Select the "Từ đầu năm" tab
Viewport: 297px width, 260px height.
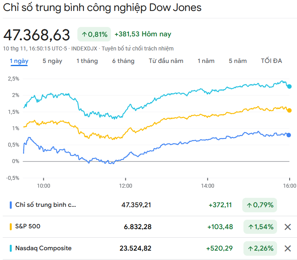(166, 61)
